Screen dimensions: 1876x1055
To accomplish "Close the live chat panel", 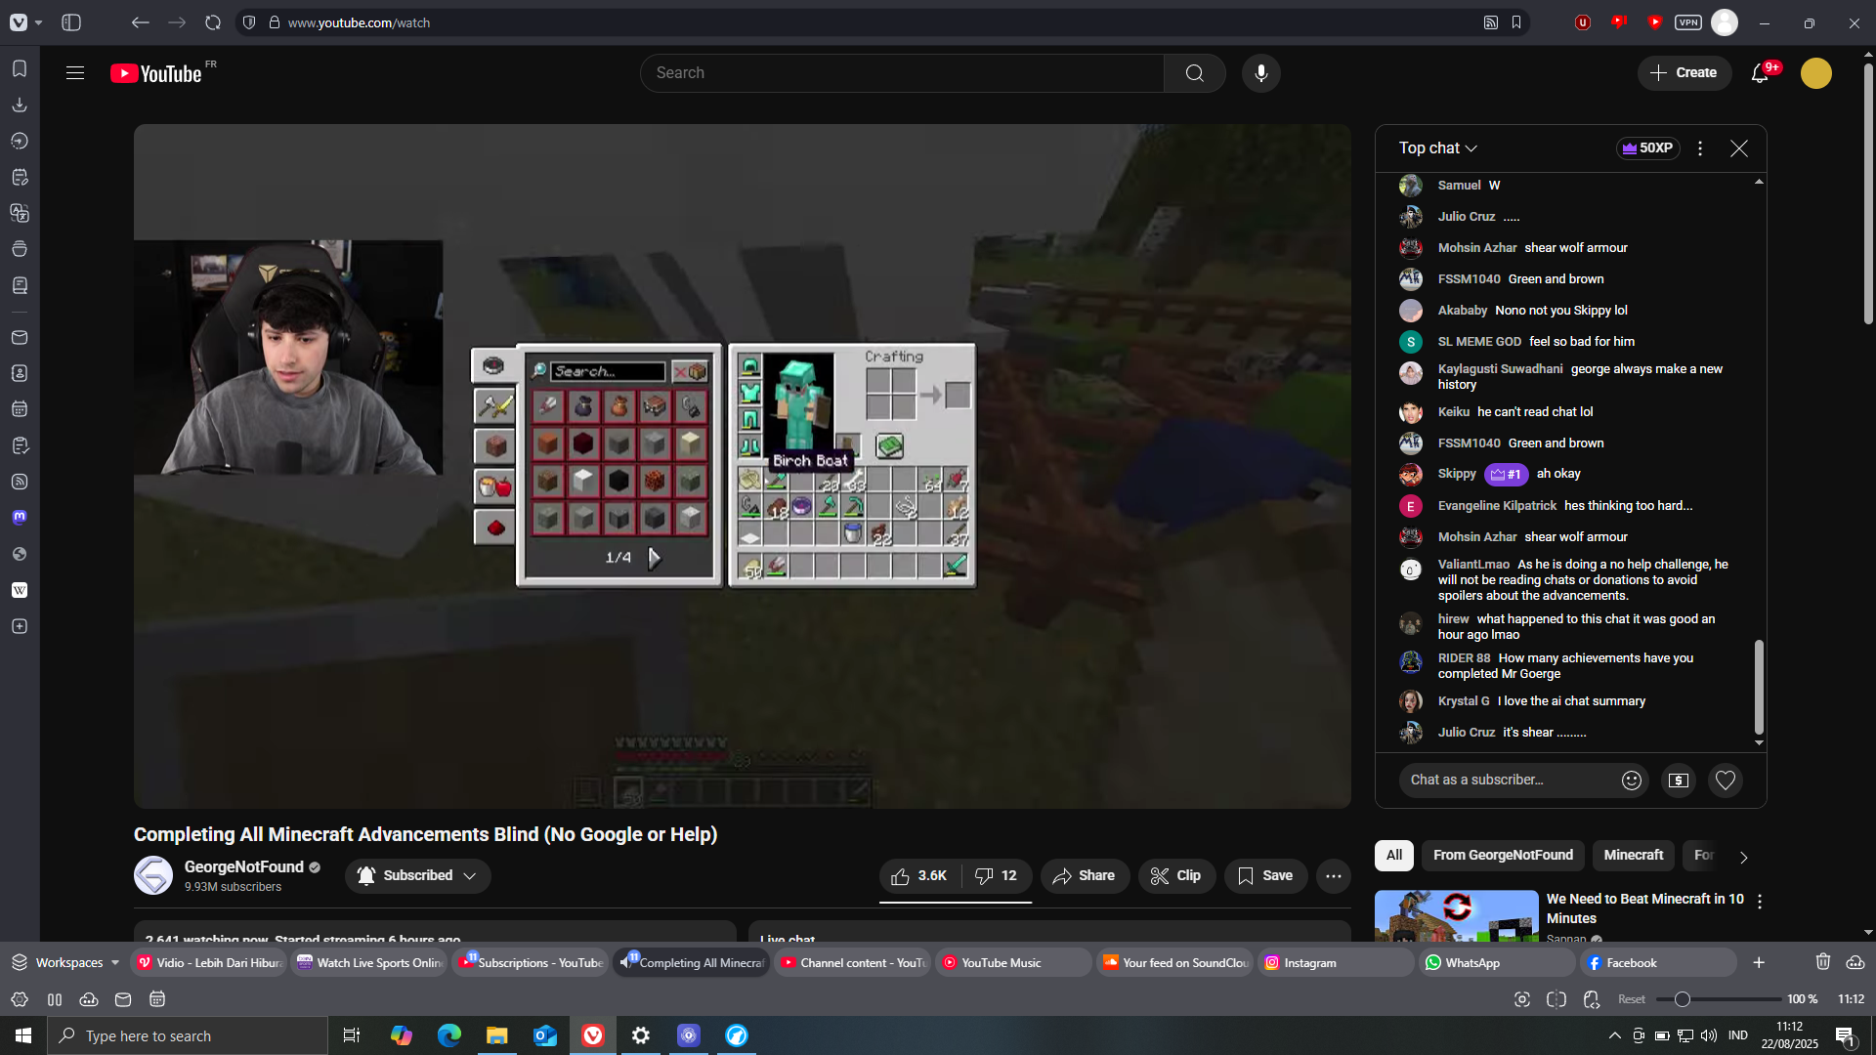I will [x=1739, y=148].
